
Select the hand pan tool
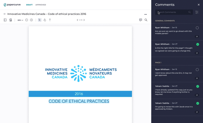[45, 20]
